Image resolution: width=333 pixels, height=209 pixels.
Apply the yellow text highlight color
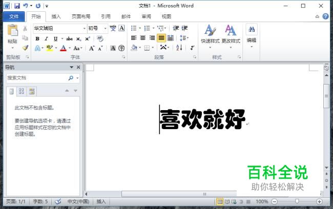pos(50,48)
